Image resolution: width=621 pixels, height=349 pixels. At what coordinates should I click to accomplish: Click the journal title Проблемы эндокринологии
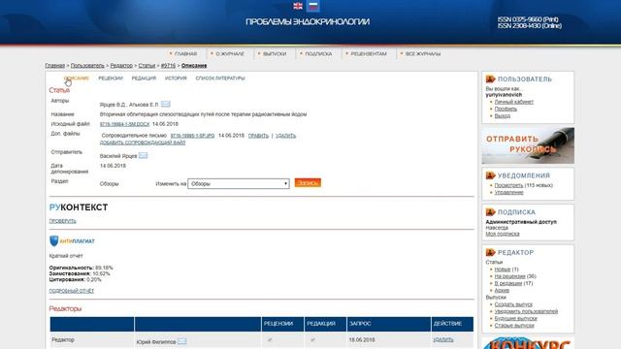pyautogui.click(x=308, y=21)
